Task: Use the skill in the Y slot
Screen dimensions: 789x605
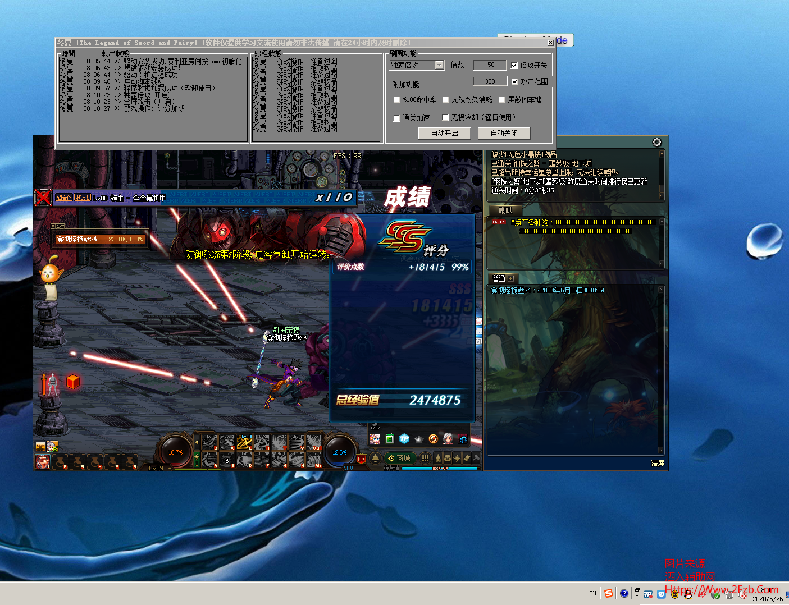Action: click(x=296, y=442)
